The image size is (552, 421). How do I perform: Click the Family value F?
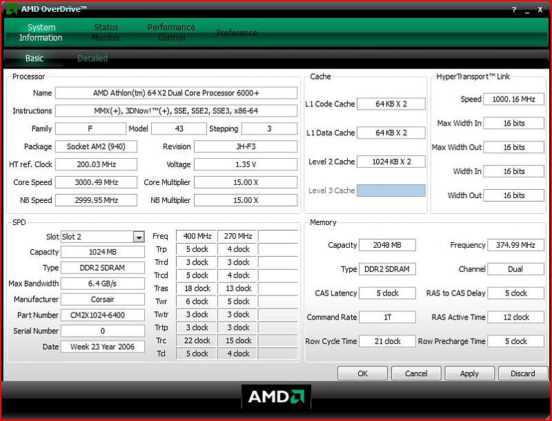tap(90, 129)
